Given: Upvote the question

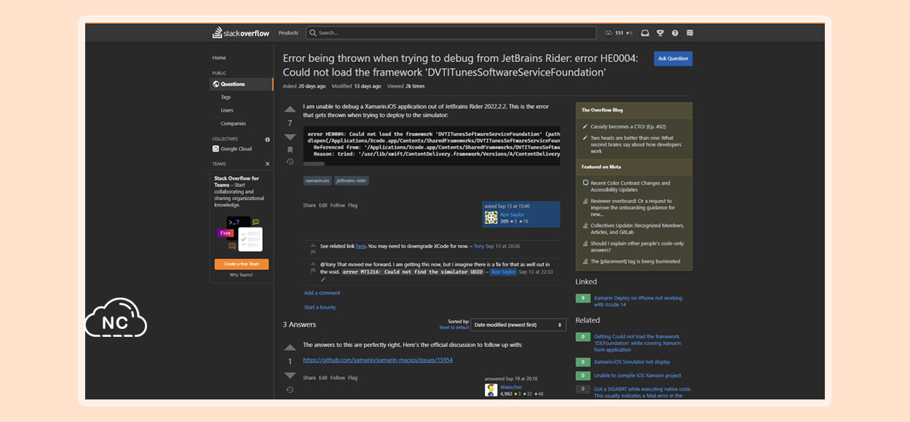Looking at the screenshot, I should [290, 109].
